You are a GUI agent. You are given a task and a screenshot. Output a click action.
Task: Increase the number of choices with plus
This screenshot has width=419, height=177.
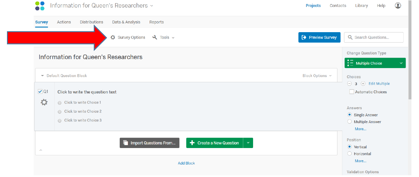pos(363,84)
